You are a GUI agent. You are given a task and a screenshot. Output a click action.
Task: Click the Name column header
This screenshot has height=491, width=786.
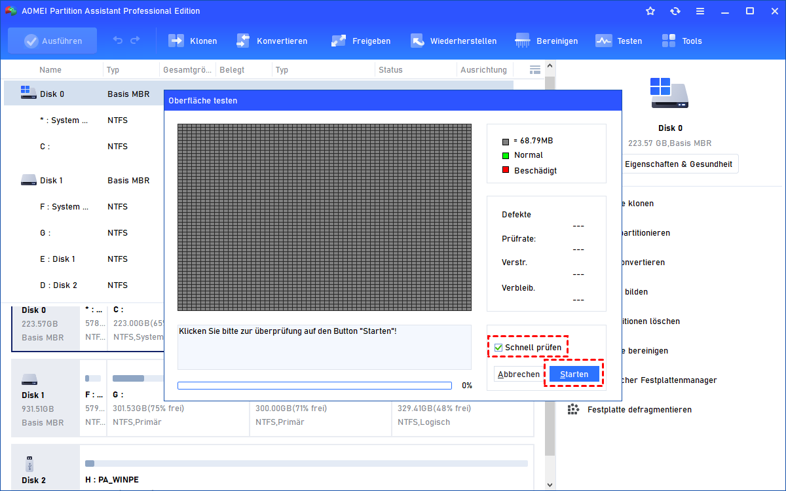coord(50,69)
